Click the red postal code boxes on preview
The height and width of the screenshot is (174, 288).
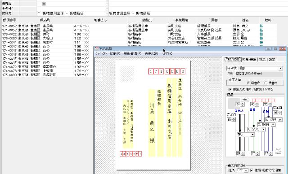(167, 71)
